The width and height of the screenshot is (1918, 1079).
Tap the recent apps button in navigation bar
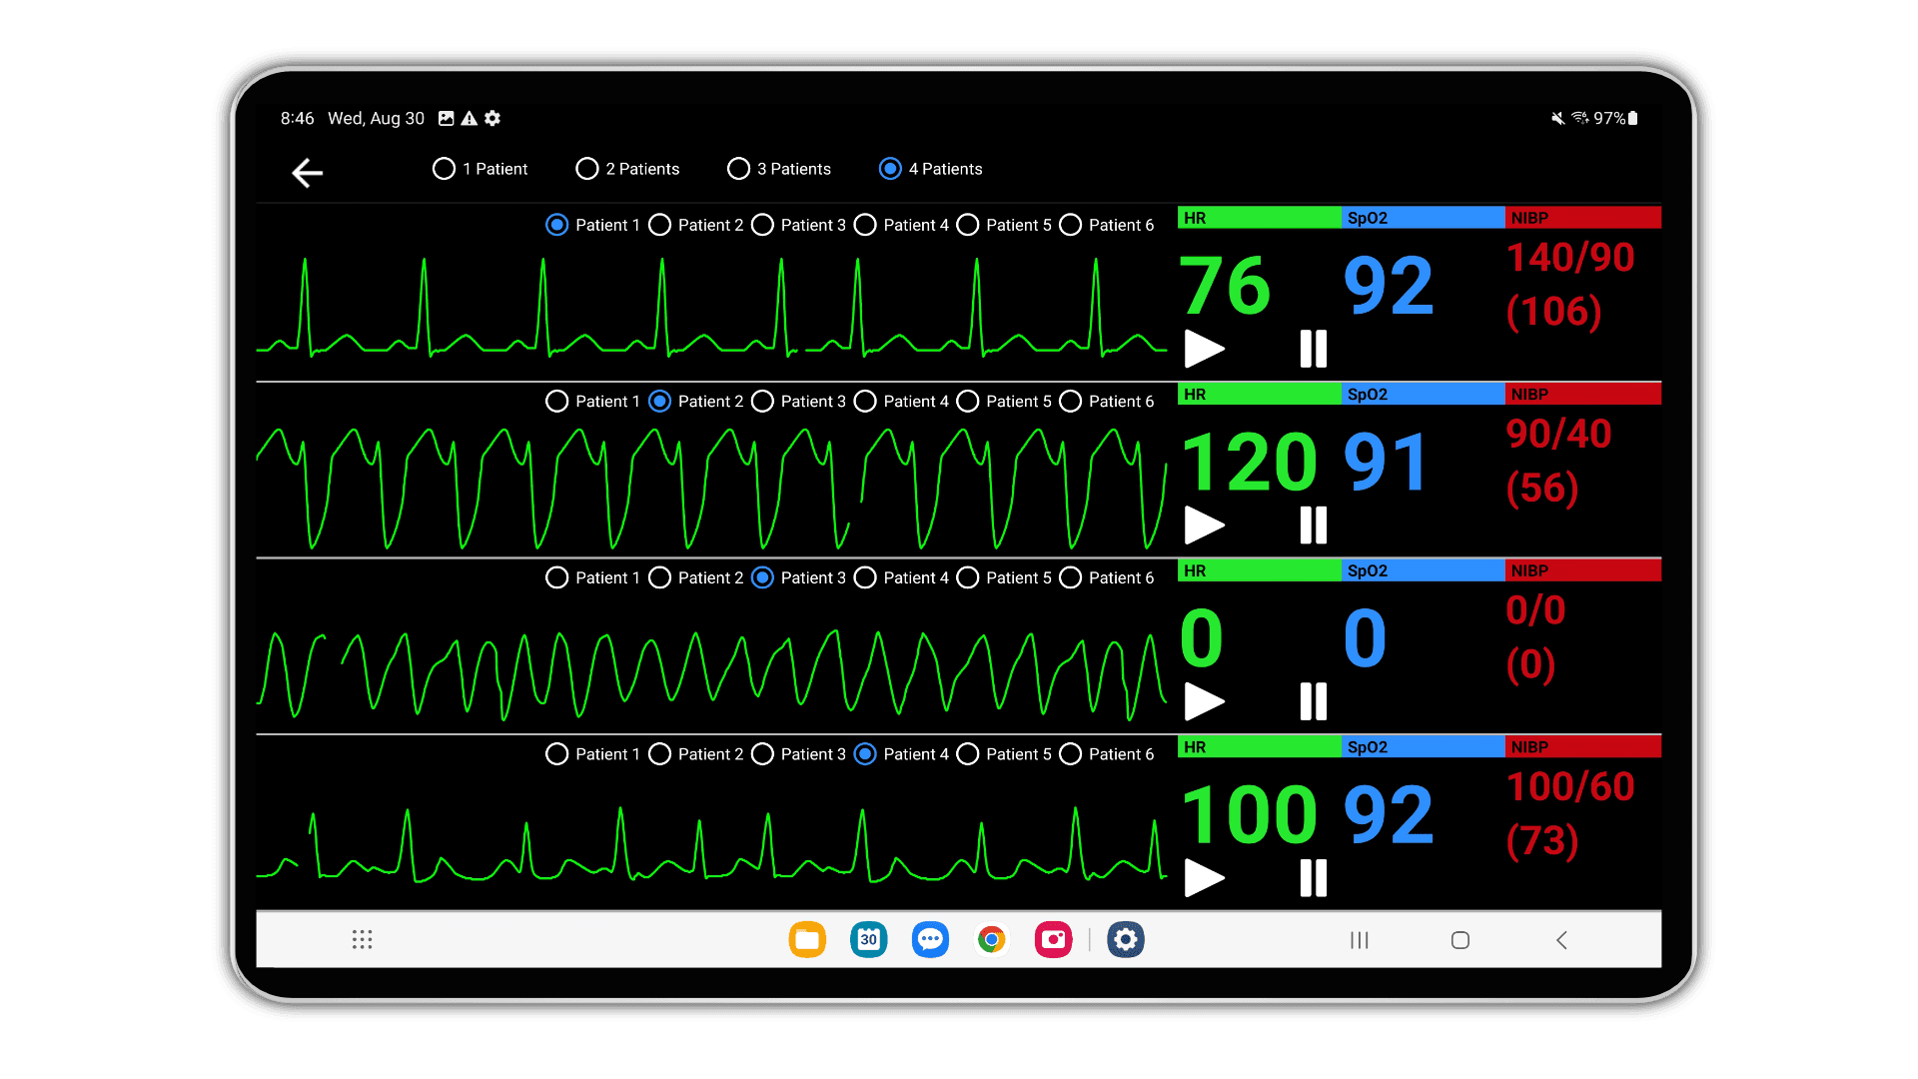1359,939
